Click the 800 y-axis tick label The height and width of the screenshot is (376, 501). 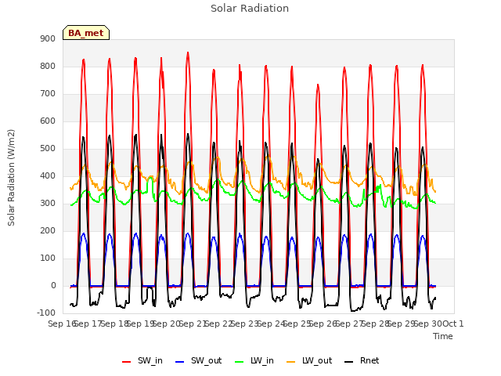click(48, 66)
